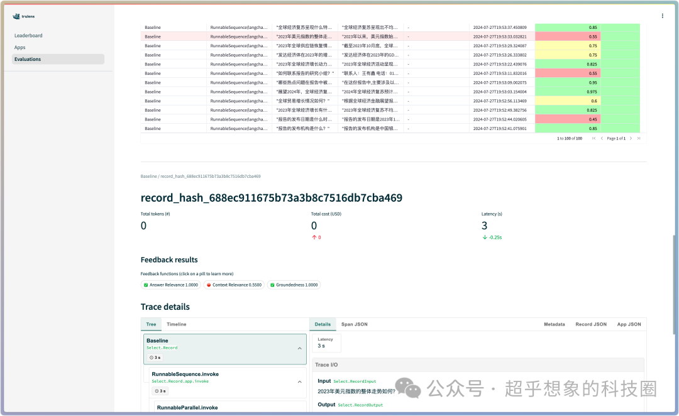View the Record JSON tab
Viewport: 679px width, 416px height.
(x=590, y=324)
